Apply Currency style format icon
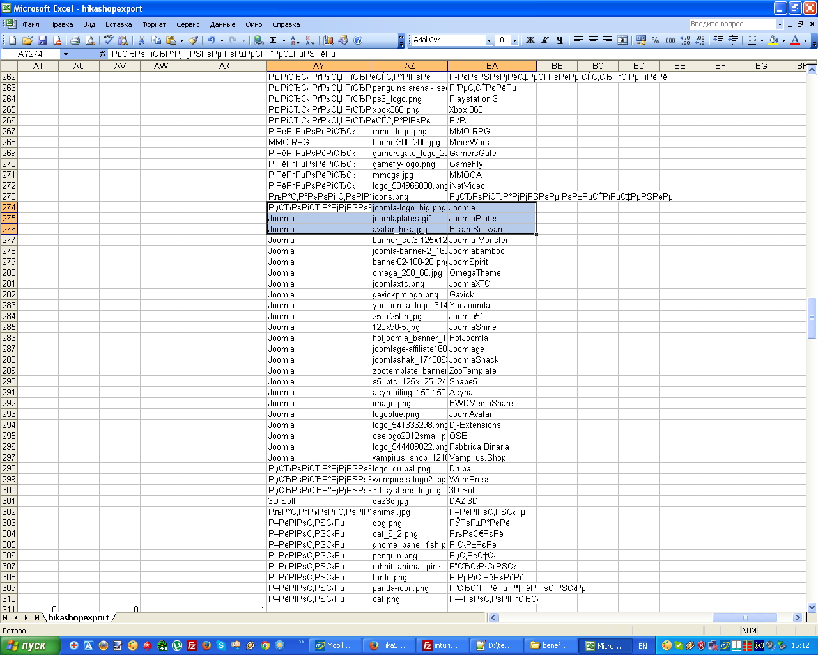818x655 pixels. point(641,40)
